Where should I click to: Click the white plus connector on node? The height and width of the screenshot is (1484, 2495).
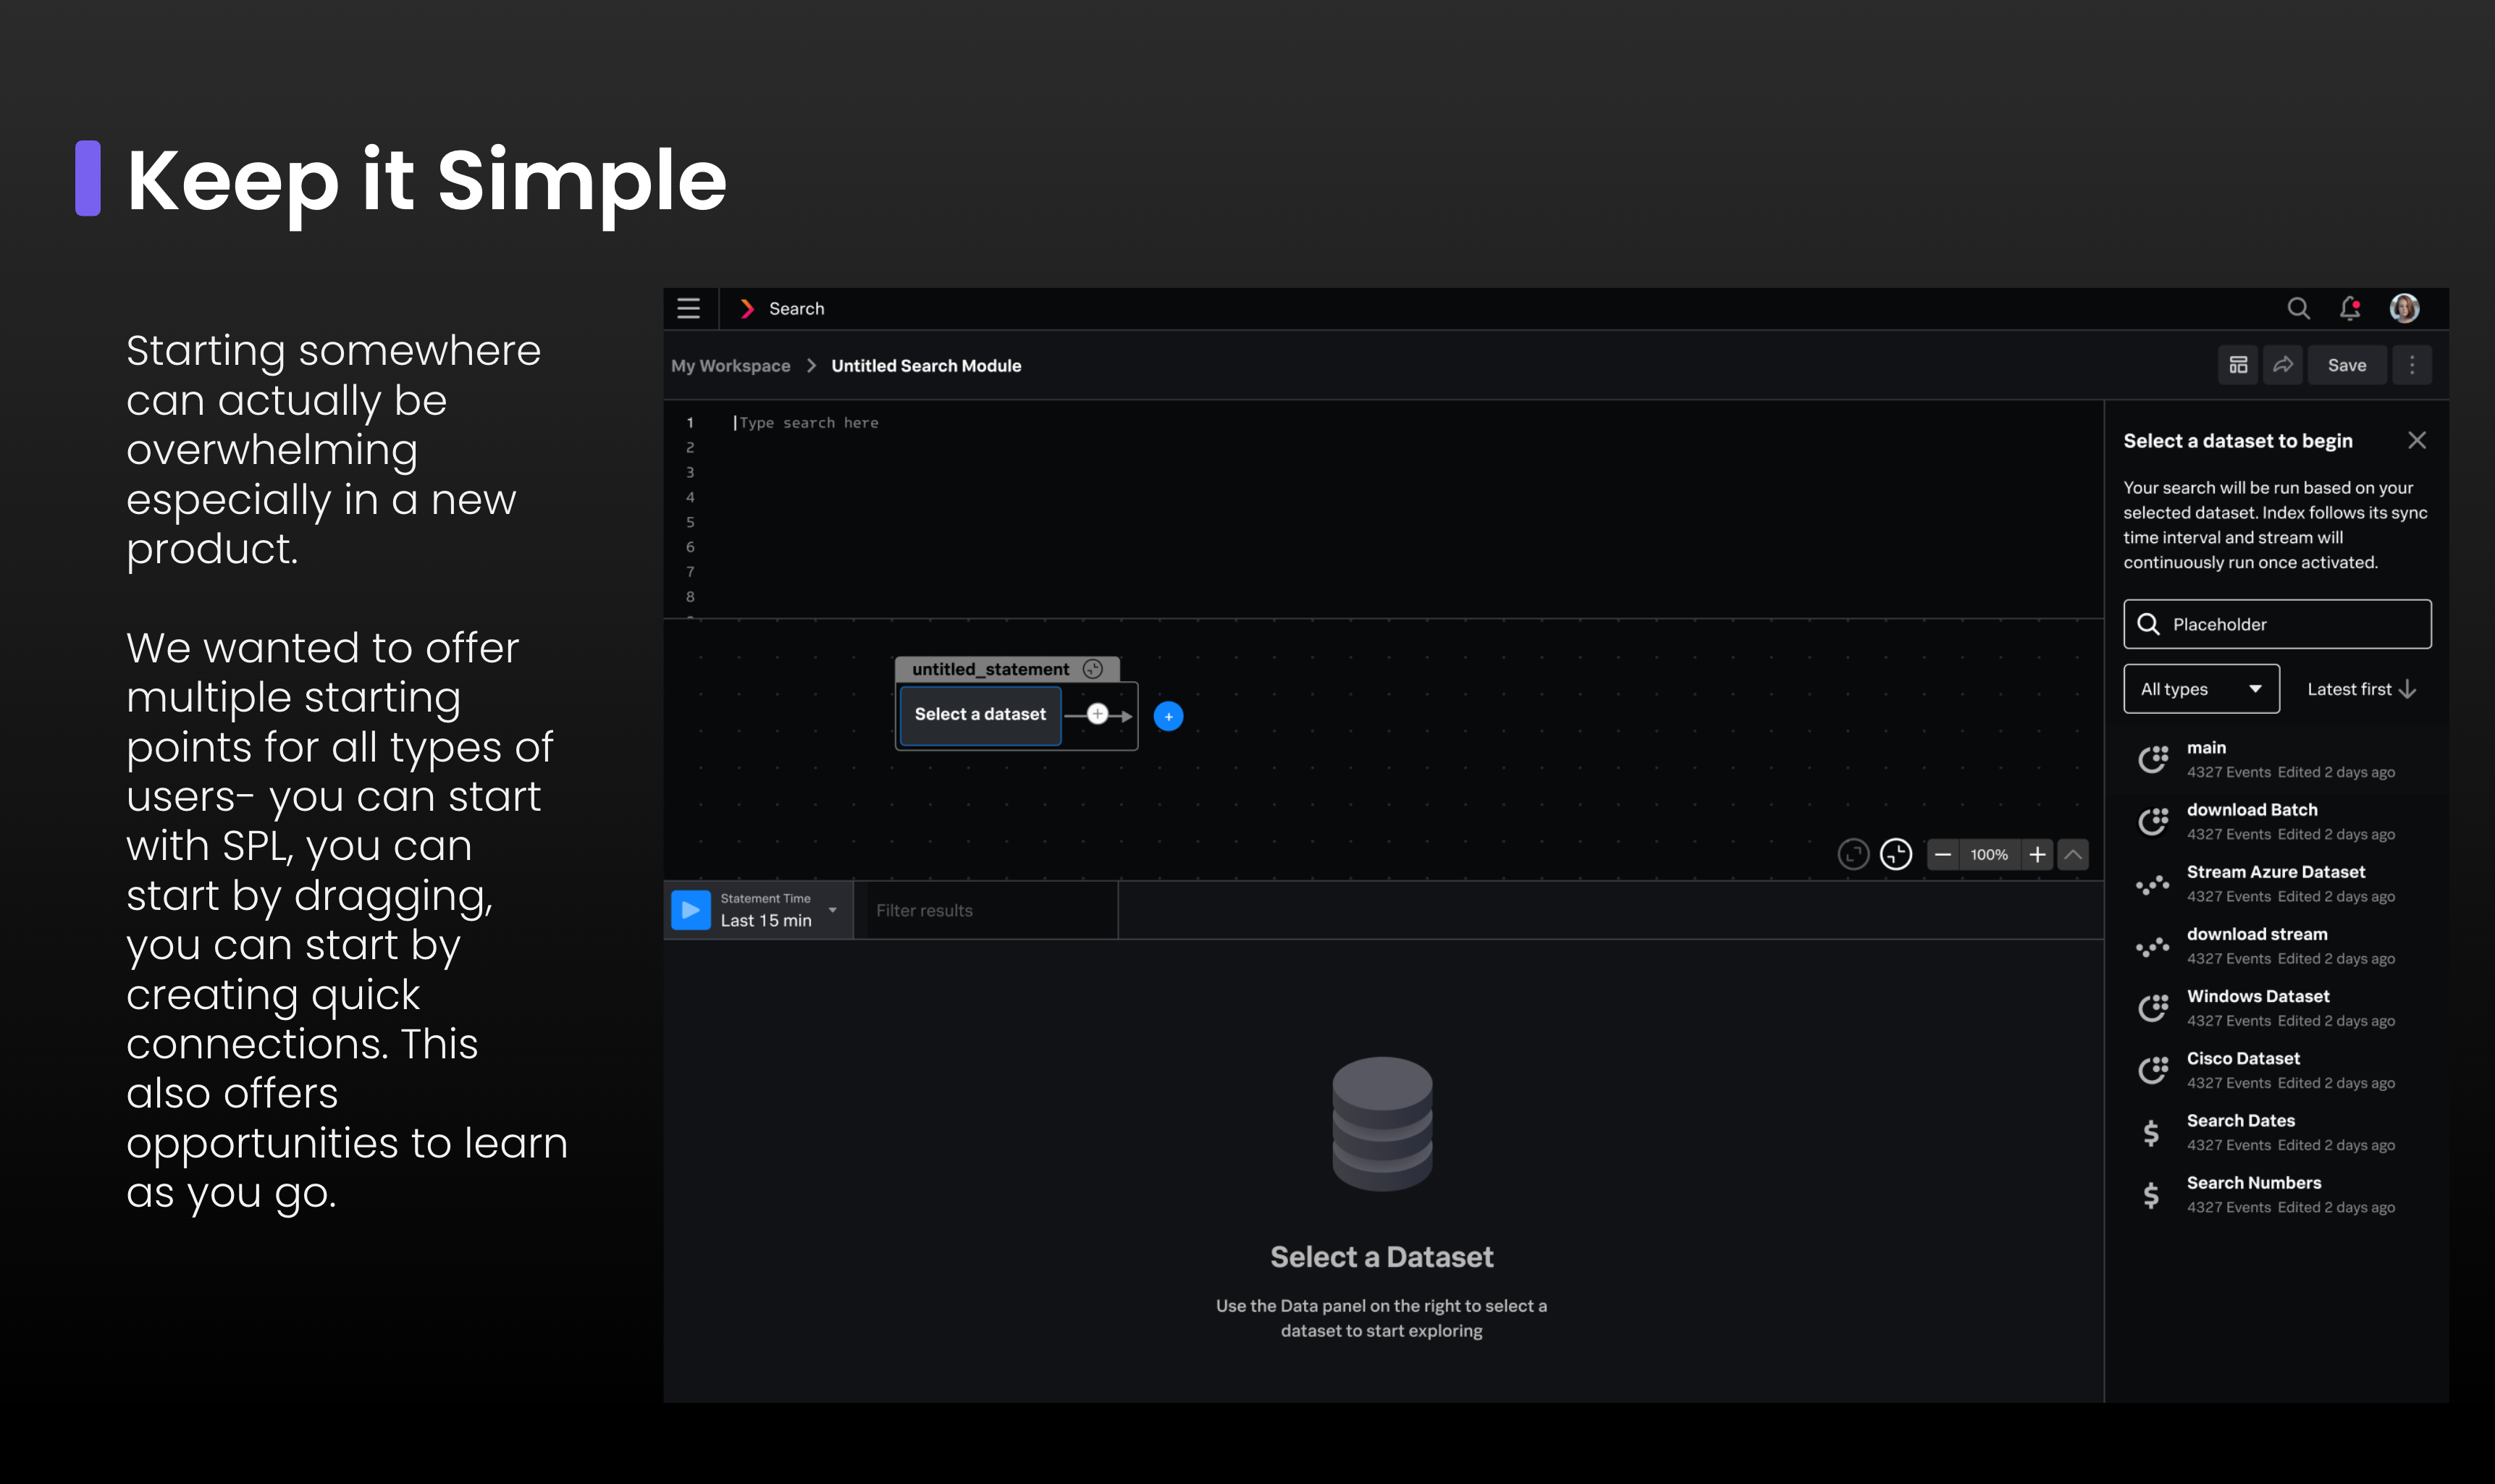tap(1097, 714)
